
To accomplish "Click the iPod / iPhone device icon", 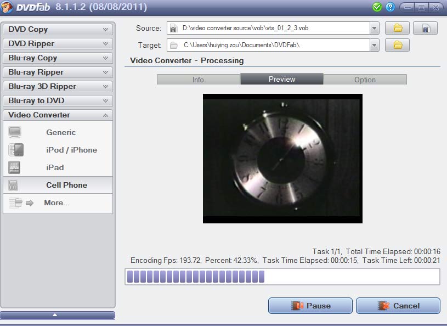I will (16, 150).
